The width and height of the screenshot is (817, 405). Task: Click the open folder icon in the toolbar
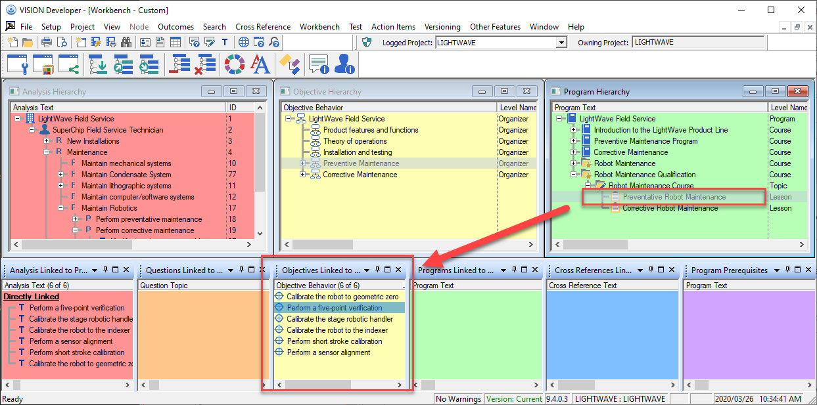28,43
